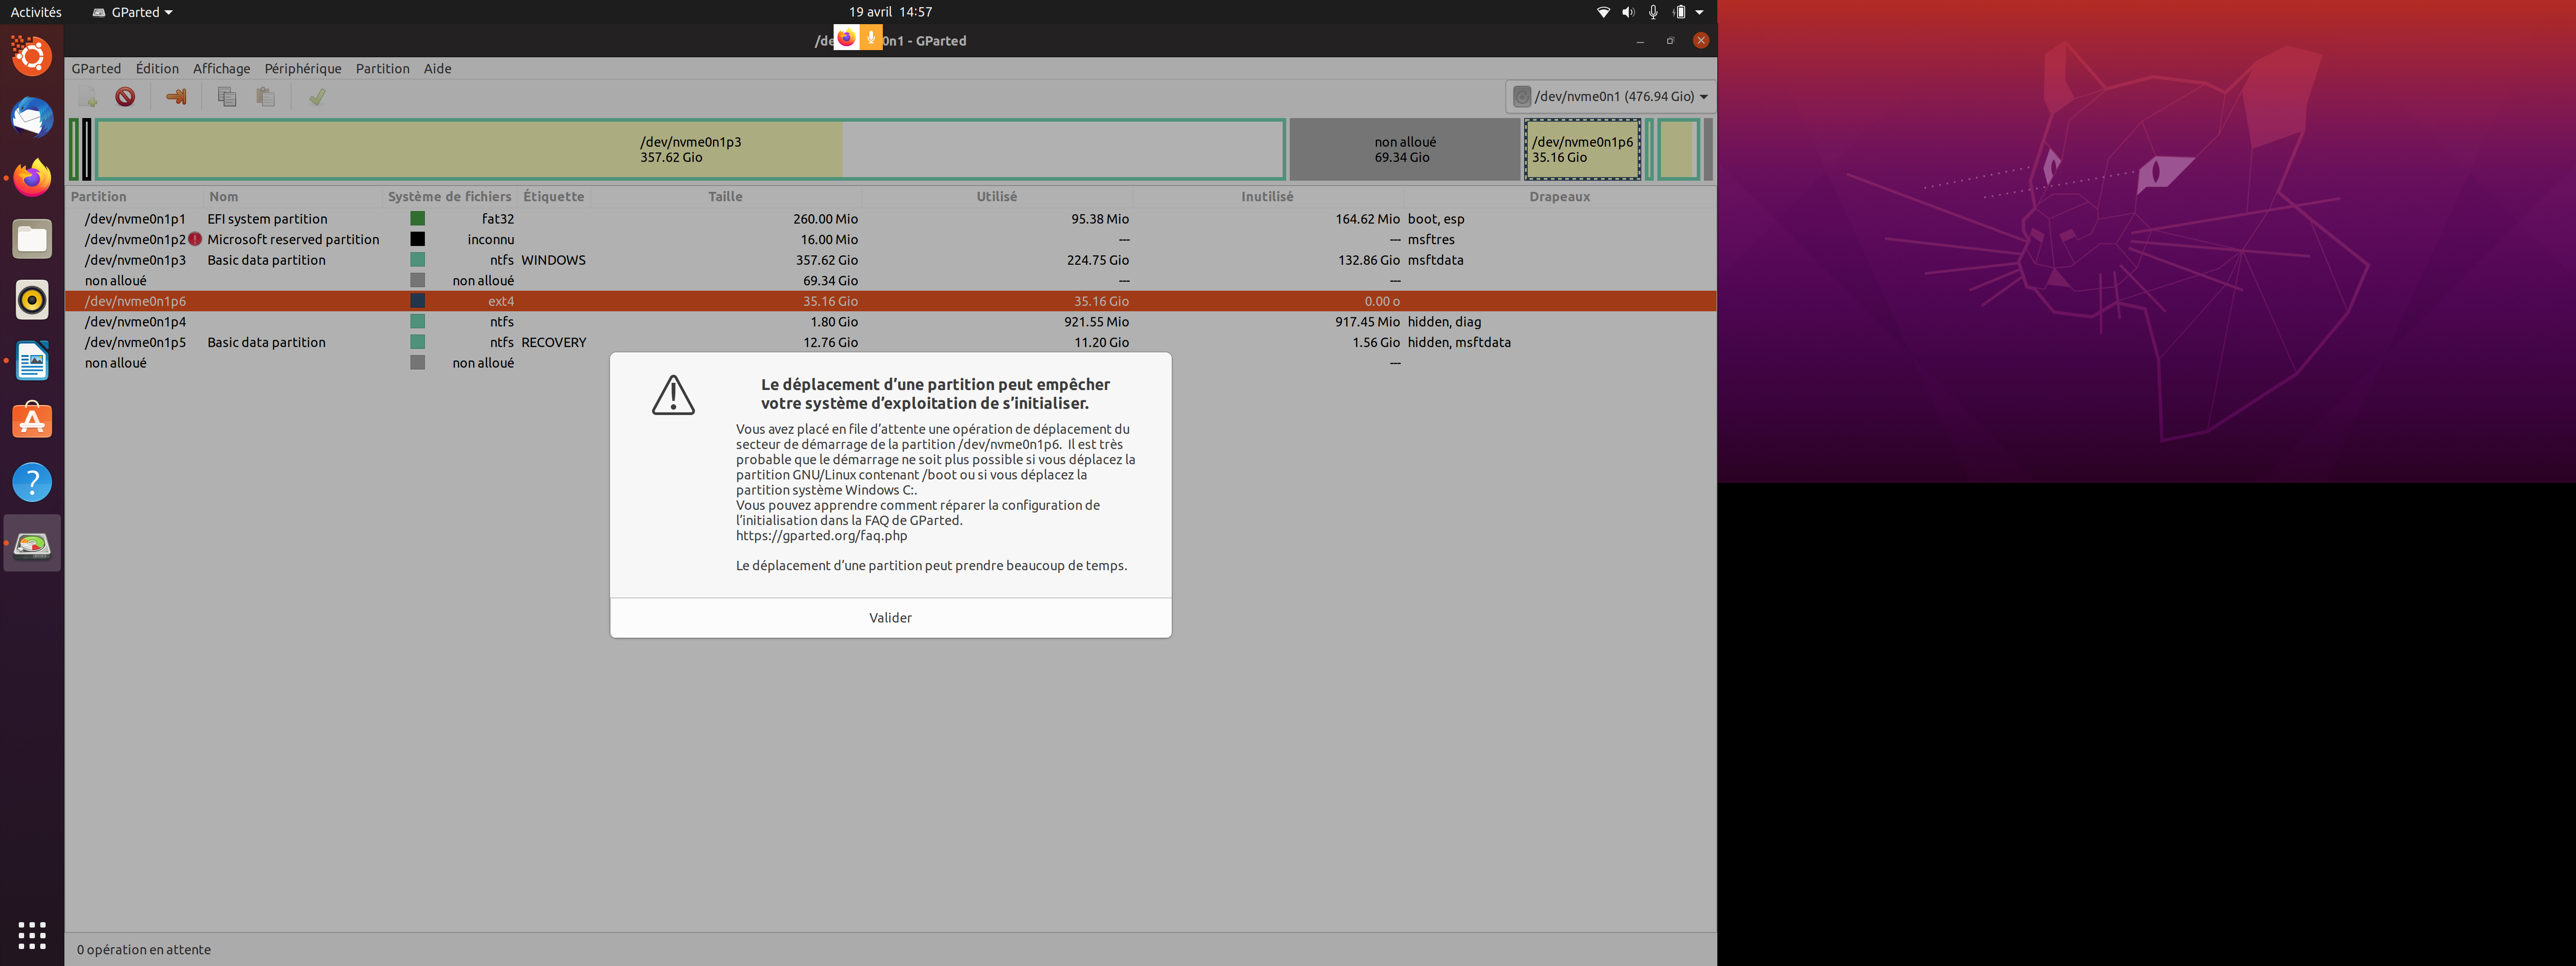Click the resize/move partition toolbar icon

coord(176,97)
